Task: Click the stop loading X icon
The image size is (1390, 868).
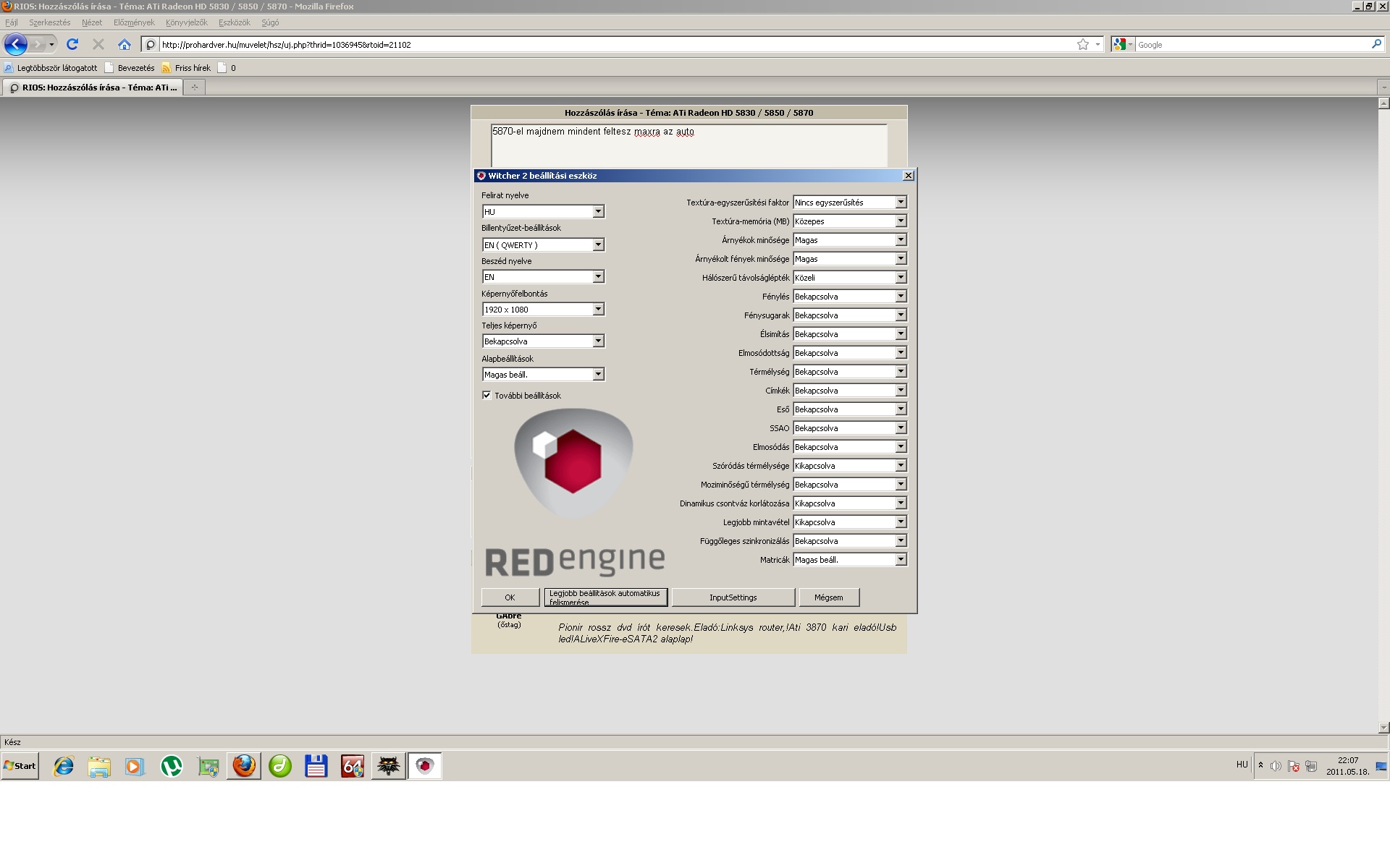Action: coord(98,44)
